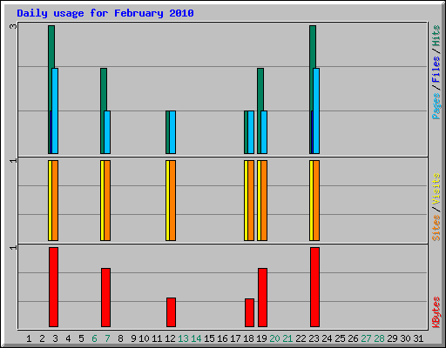Click the yellow Visits bar for day 18

point(246,200)
